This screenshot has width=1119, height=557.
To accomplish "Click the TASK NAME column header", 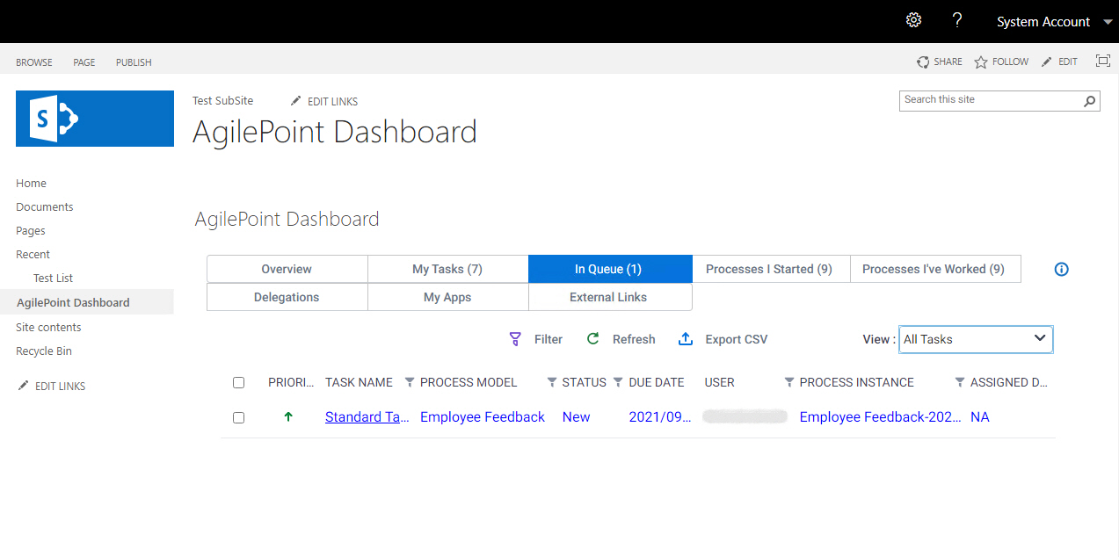I will click(359, 382).
